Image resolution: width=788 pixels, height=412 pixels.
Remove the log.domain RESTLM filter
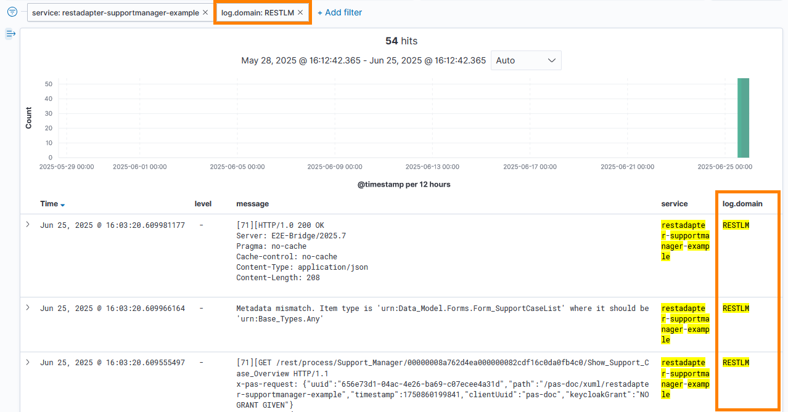300,12
